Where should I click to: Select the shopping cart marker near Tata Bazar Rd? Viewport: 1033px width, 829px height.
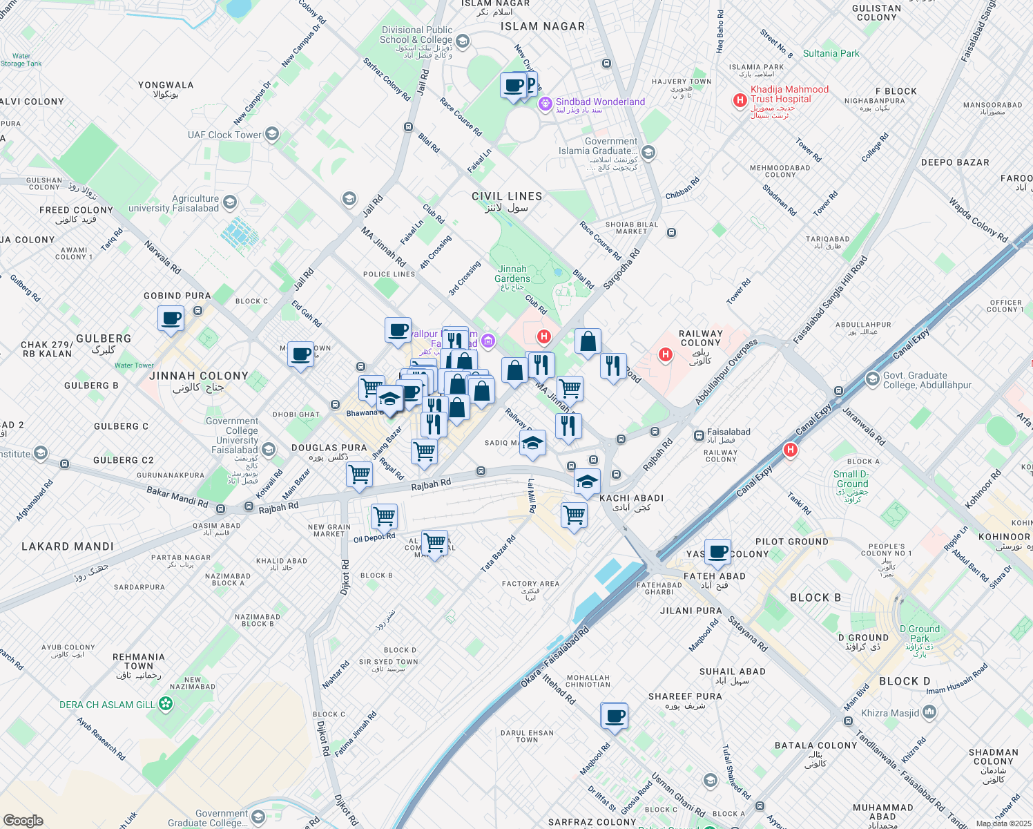(x=434, y=544)
